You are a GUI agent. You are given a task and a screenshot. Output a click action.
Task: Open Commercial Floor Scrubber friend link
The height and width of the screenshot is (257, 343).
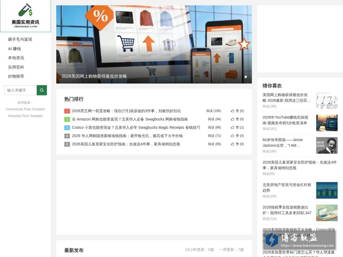25,109
